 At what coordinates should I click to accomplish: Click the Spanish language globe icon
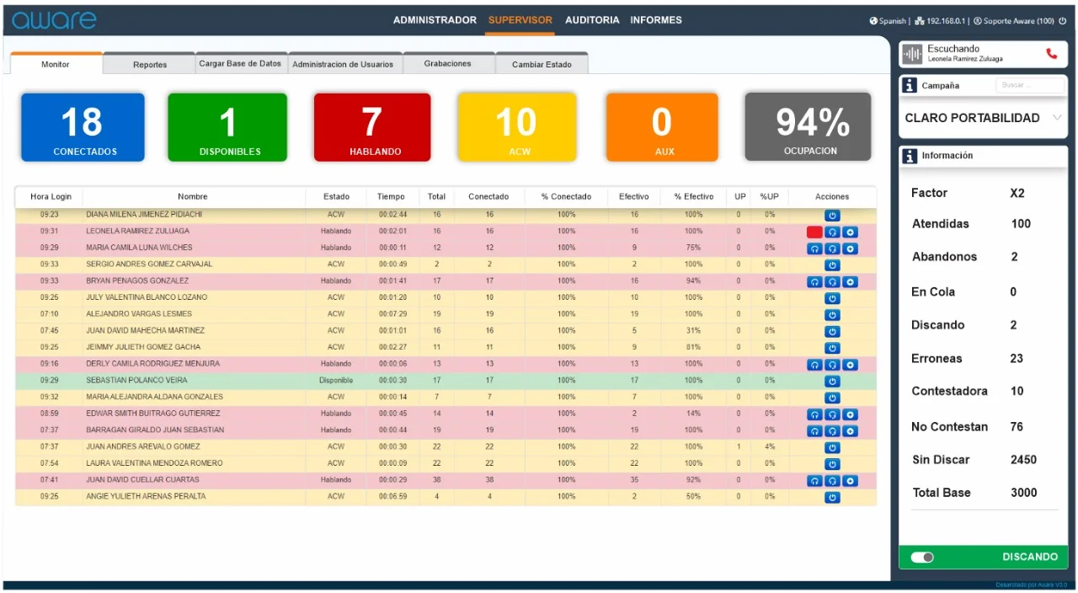point(873,21)
